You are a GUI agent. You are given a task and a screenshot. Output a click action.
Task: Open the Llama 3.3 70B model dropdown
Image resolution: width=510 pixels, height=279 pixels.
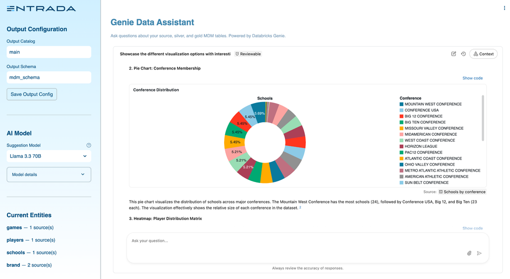point(49,156)
